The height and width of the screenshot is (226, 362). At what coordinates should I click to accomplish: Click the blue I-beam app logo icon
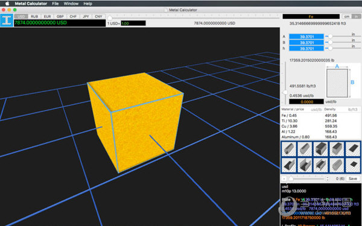(7, 20)
